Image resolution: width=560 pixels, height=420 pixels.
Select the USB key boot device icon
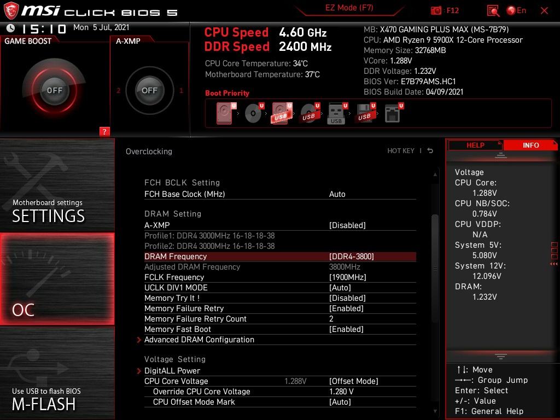click(x=337, y=113)
